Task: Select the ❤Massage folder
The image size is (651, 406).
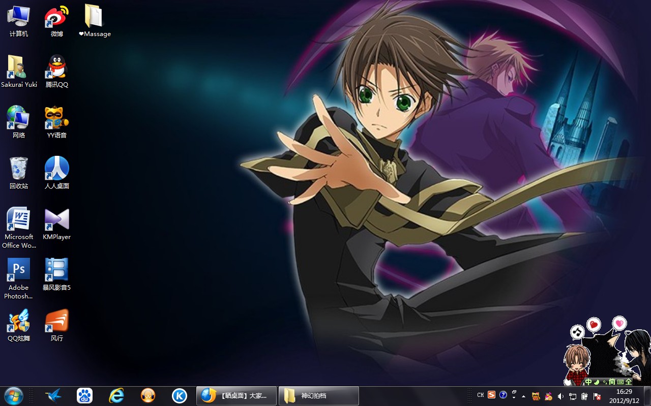Action: tap(95, 21)
